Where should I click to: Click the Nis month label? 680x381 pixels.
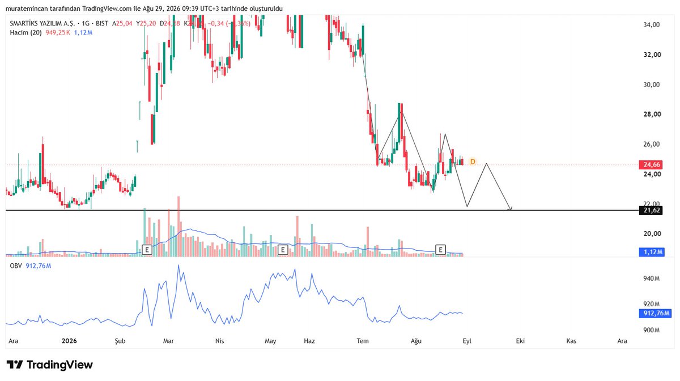tap(220, 341)
